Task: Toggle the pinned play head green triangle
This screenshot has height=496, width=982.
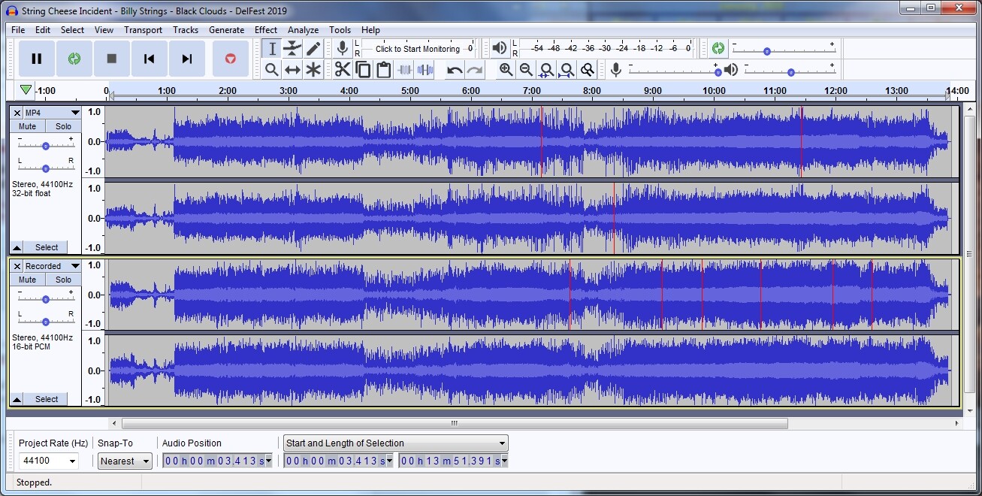Action: [26, 90]
